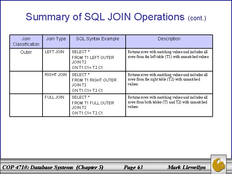
Task: Click the 'Page 63' footer text
Action: 133,167
